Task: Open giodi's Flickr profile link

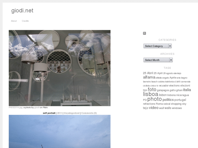Action: tap(37, 108)
